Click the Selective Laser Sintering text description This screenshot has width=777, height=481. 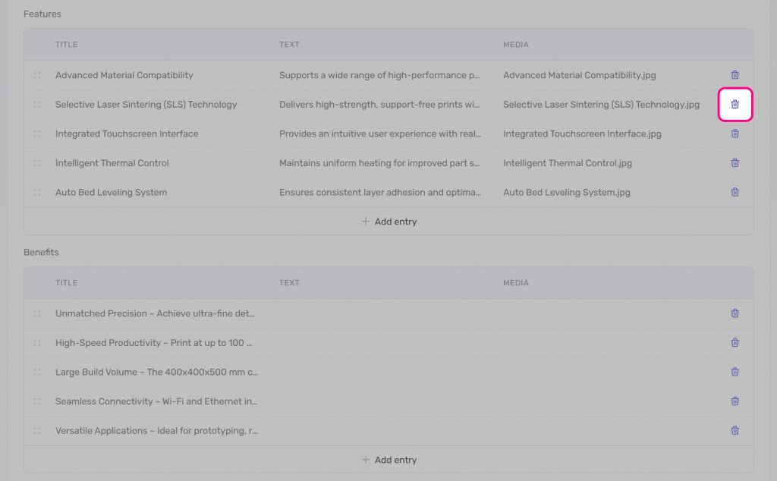pyautogui.click(x=379, y=105)
